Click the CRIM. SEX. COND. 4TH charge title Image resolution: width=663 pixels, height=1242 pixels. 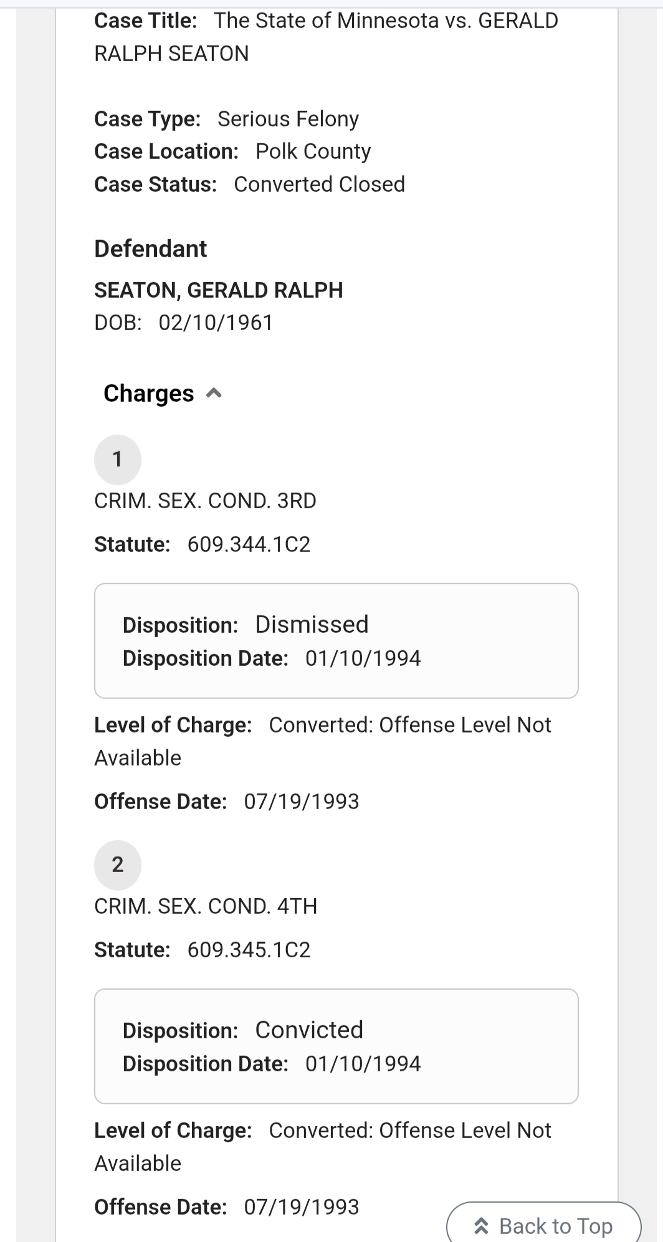pyautogui.click(x=206, y=906)
